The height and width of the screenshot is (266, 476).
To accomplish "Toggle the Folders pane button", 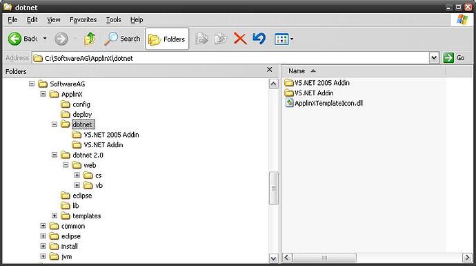I will 167,39.
